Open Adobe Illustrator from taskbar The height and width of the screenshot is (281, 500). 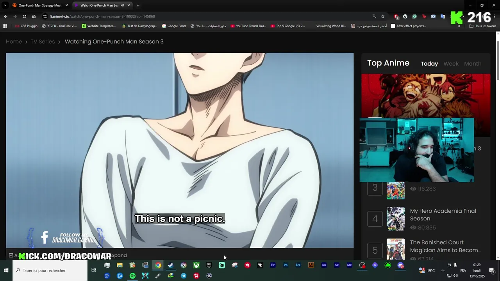click(311, 265)
